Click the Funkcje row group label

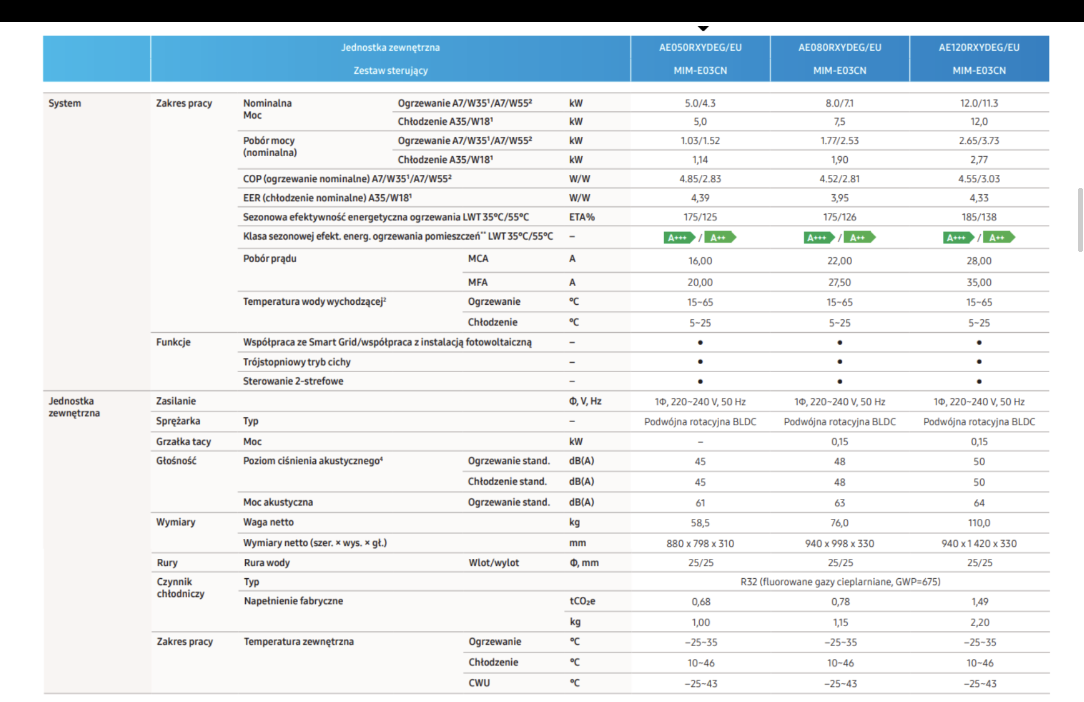(173, 342)
